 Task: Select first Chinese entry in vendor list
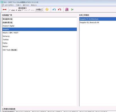pos(40,19)
